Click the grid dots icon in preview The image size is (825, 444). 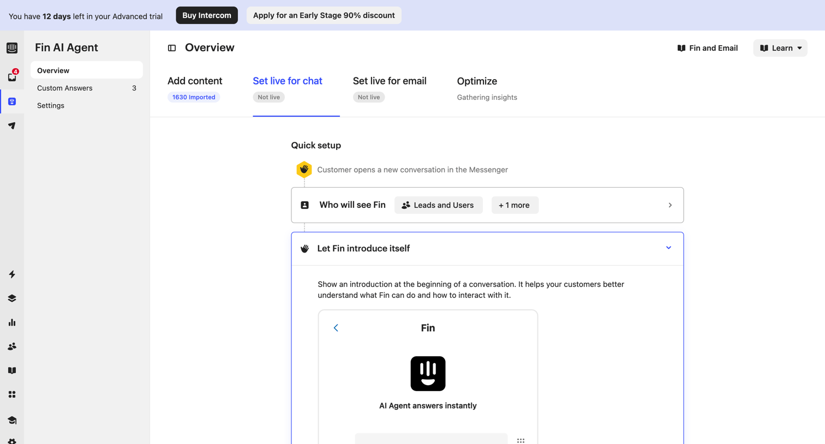click(x=521, y=440)
